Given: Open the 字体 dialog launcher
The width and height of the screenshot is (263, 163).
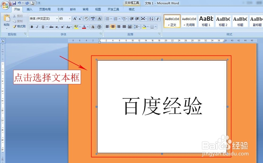Looking at the screenshot, I should 101,34.
